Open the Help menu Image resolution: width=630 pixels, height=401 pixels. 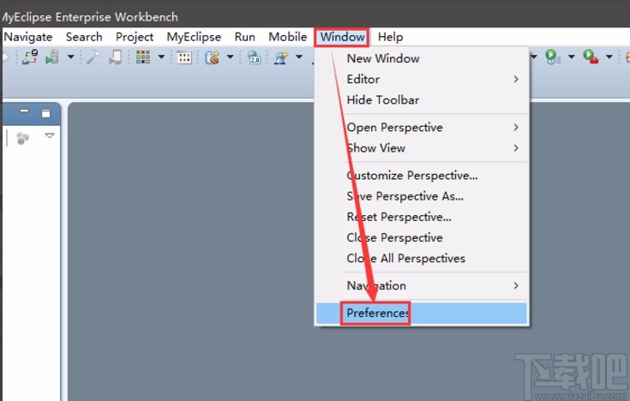tap(390, 37)
